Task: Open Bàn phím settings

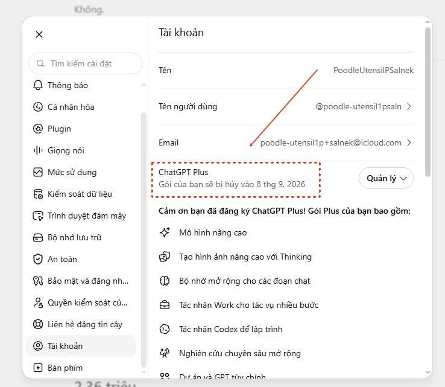Action: click(81, 368)
